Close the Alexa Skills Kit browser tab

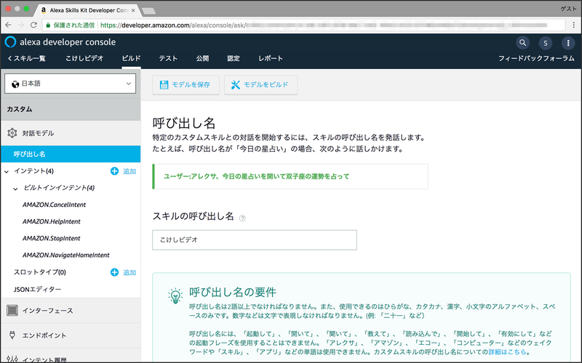click(133, 10)
